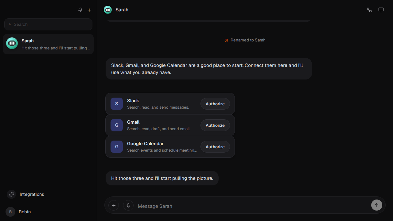This screenshot has height=221, width=393.
Task: Authorize the Google Calendar integration
Action: 215,147
